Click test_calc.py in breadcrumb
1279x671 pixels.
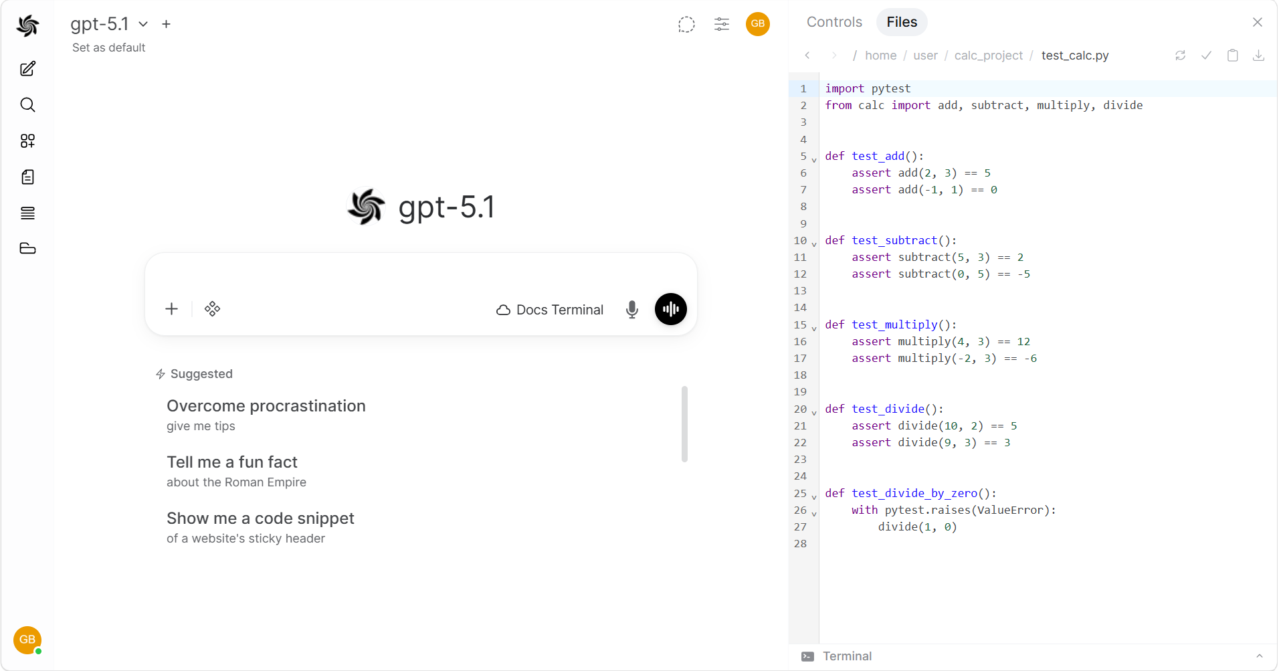tap(1075, 56)
